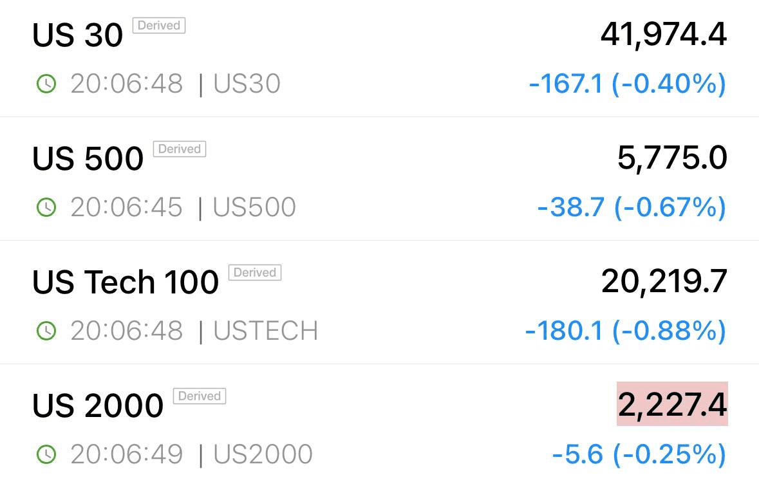The image size is (759, 482).
Task: Click the green clock icon in US 500 row
Action: click(46, 207)
